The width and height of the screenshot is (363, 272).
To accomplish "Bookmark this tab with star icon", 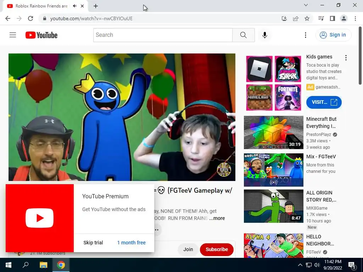I will coord(307,18).
